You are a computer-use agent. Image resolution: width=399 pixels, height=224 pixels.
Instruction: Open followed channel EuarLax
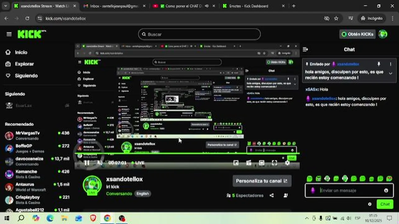coord(37,106)
